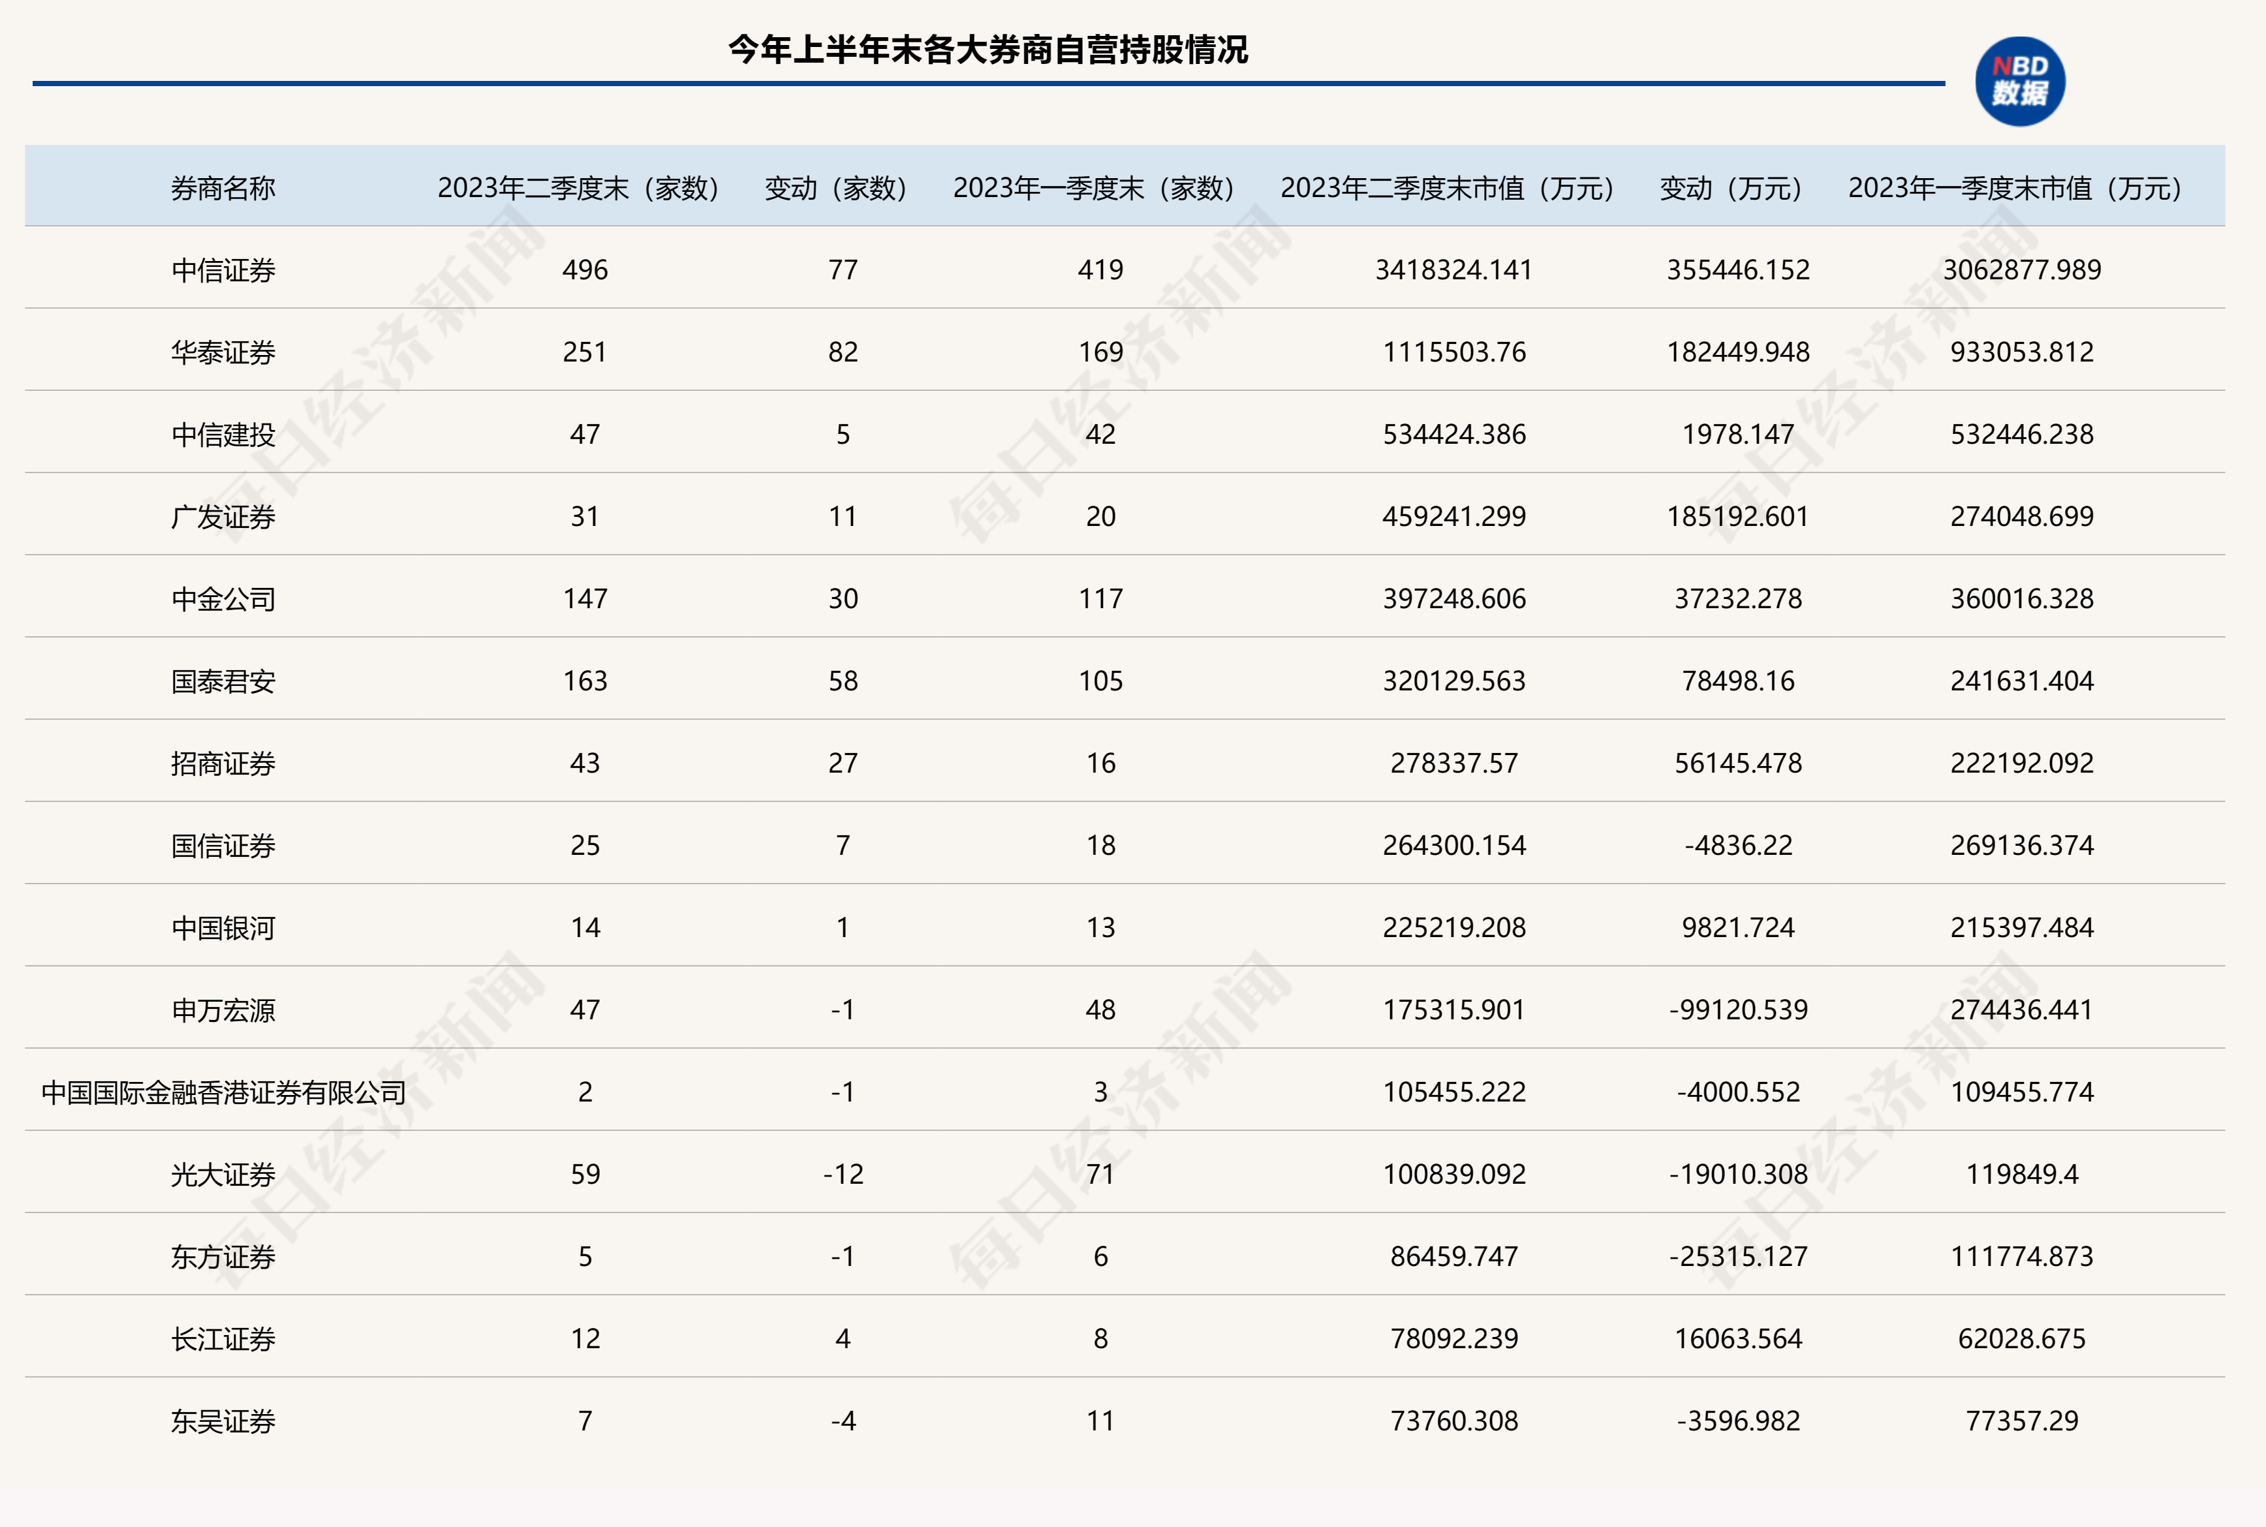Select value 62028.675
The height and width of the screenshot is (1527, 2266).
tap(2021, 1340)
